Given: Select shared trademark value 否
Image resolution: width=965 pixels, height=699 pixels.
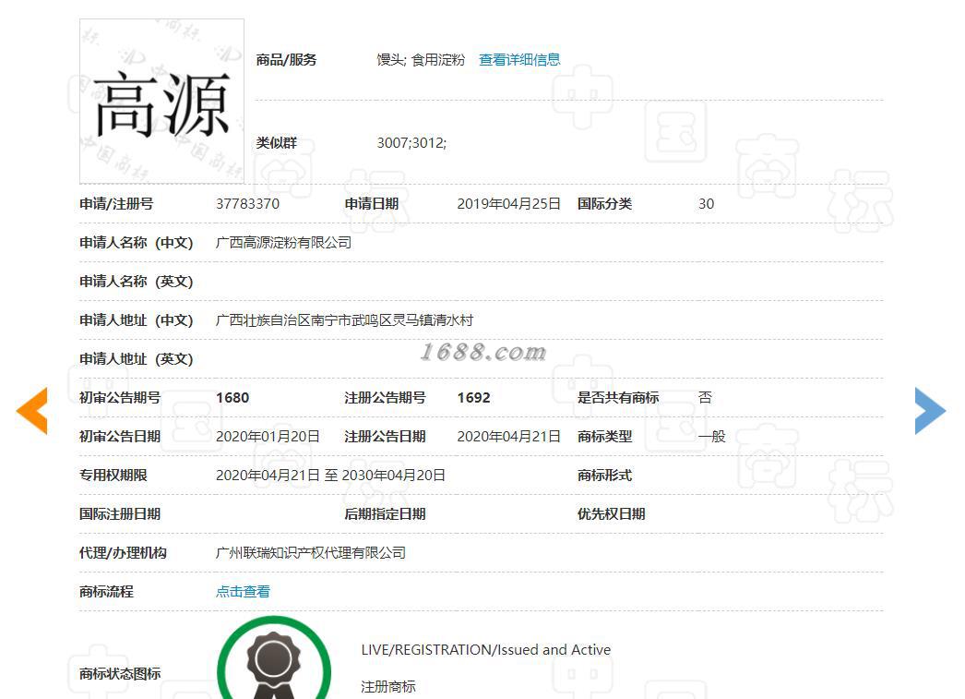Looking at the screenshot, I should [705, 398].
